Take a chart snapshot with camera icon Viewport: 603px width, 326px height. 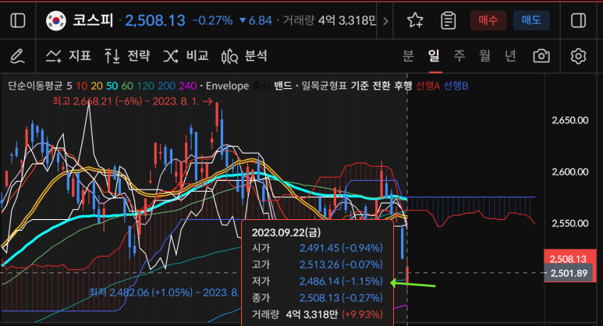click(541, 56)
